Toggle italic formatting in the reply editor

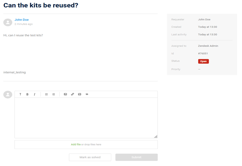35,94
